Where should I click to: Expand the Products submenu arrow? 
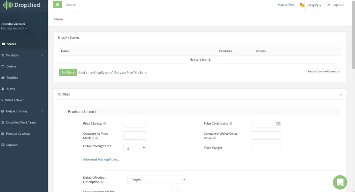(43, 55)
